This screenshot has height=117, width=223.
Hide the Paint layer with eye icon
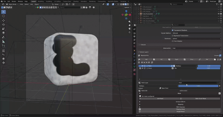click(142, 66)
